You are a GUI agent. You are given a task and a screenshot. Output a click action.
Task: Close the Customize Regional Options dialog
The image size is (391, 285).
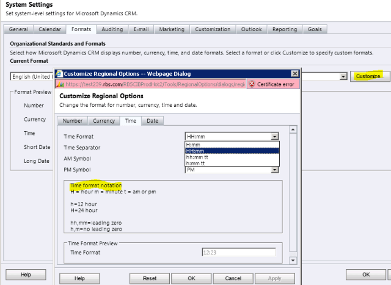pos(294,73)
